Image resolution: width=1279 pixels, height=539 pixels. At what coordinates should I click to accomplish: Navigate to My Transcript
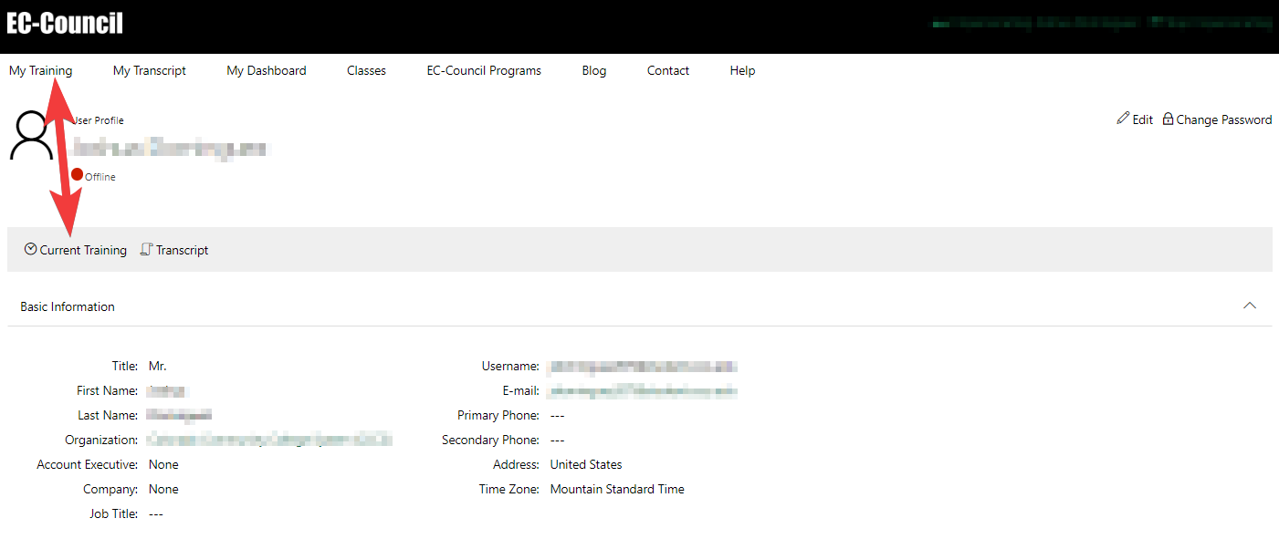click(149, 70)
